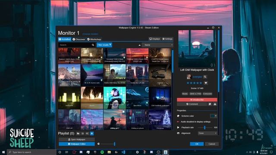The height and width of the screenshot is (155, 276).
Task: Click the wallpaper grid vertical scrollbar
Action: [172, 62]
